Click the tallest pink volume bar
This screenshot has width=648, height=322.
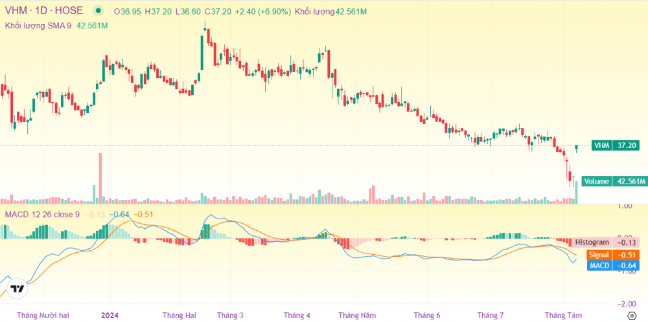[100, 178]
